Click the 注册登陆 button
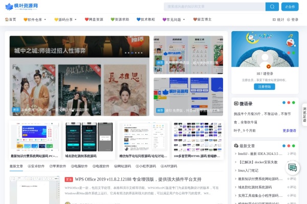 [x=265, y=87]
